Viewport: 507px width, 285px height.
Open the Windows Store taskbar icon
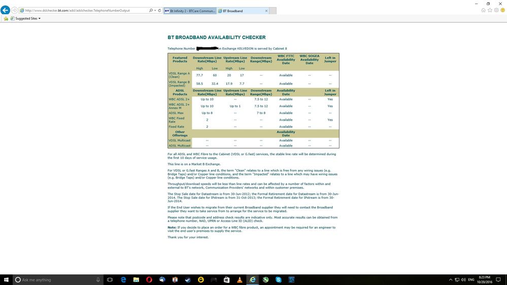tap(227, 280)
